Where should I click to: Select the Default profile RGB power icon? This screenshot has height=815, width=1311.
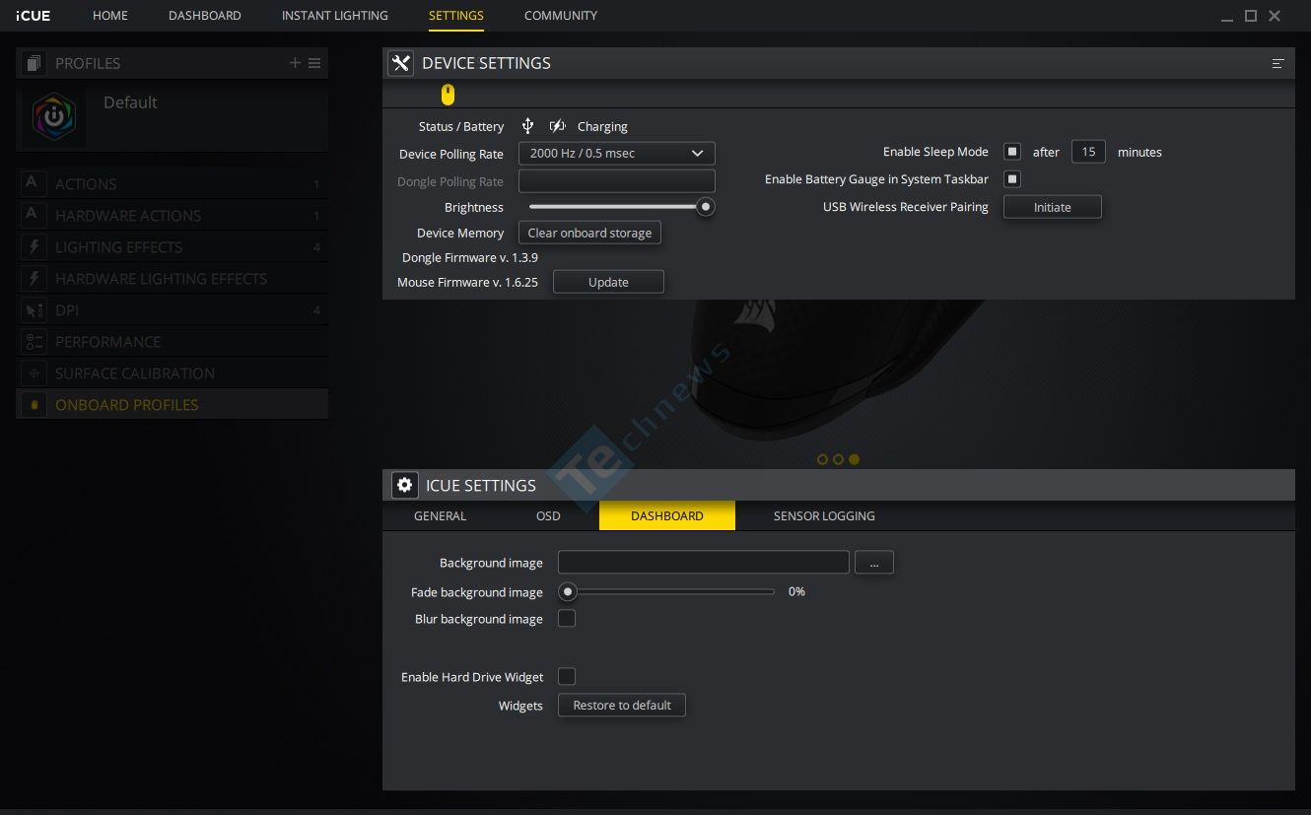(x=54, y=116)
